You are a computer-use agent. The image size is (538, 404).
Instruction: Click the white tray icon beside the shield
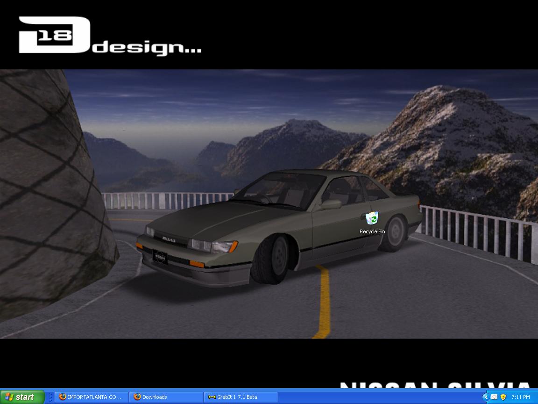494,397
